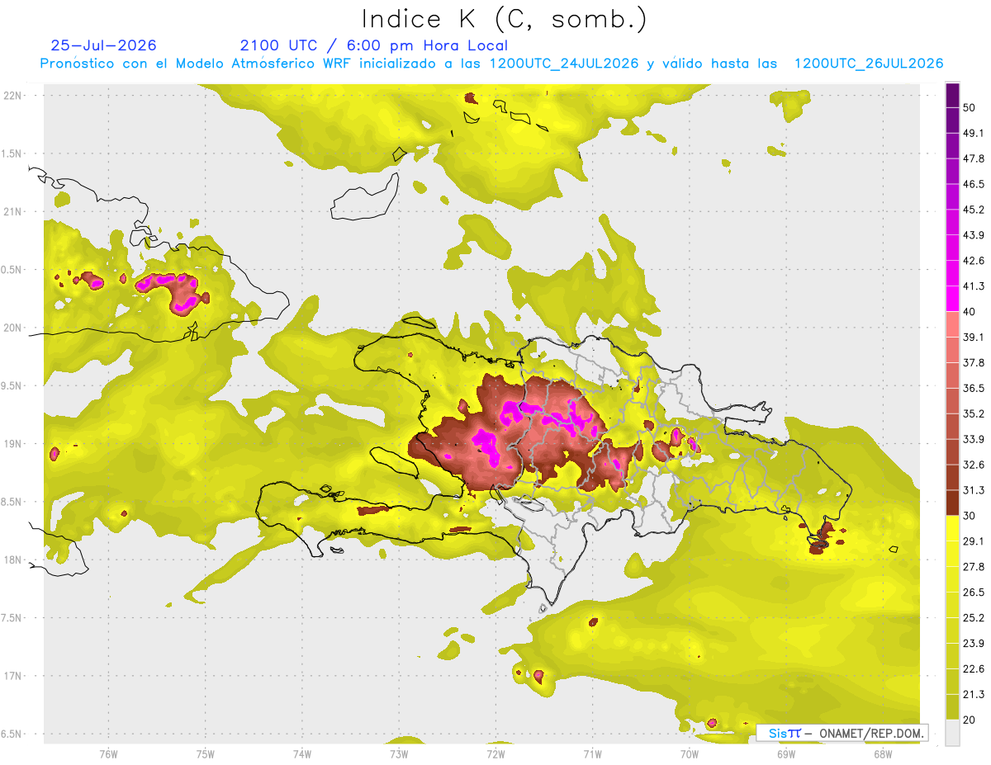991x765 pixels.
Task: Click the colorbar value '21.3'
Action: coord(974,695)
